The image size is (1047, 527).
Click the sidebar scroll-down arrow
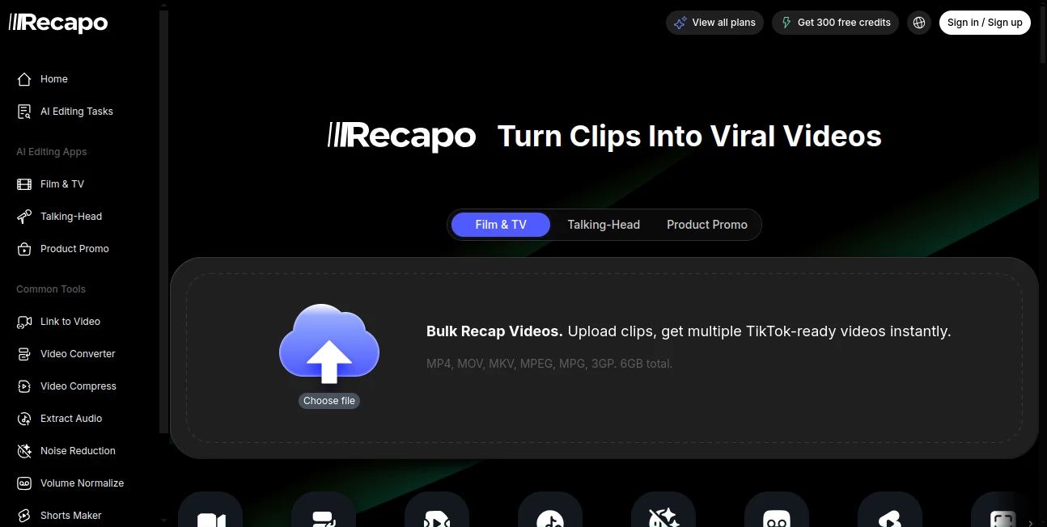(x=164, y=521)
